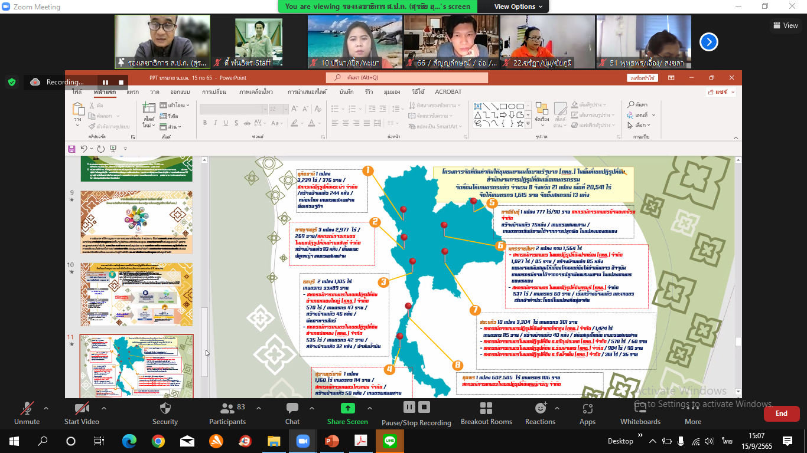Image resolution: width=807 pixels, height=453 pixels.
Task: Click the Zoom security shield icon
Action: pos(165,408)
